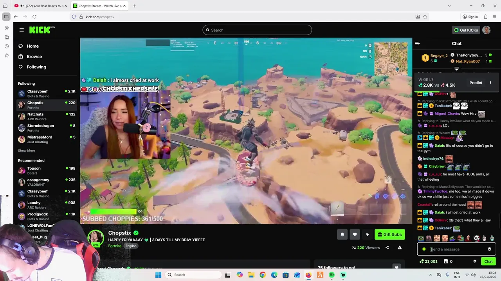501x281 pixels.
Task: Click the Browse sidebar icon
Action: pyautogui.click(x=20, y=57)
